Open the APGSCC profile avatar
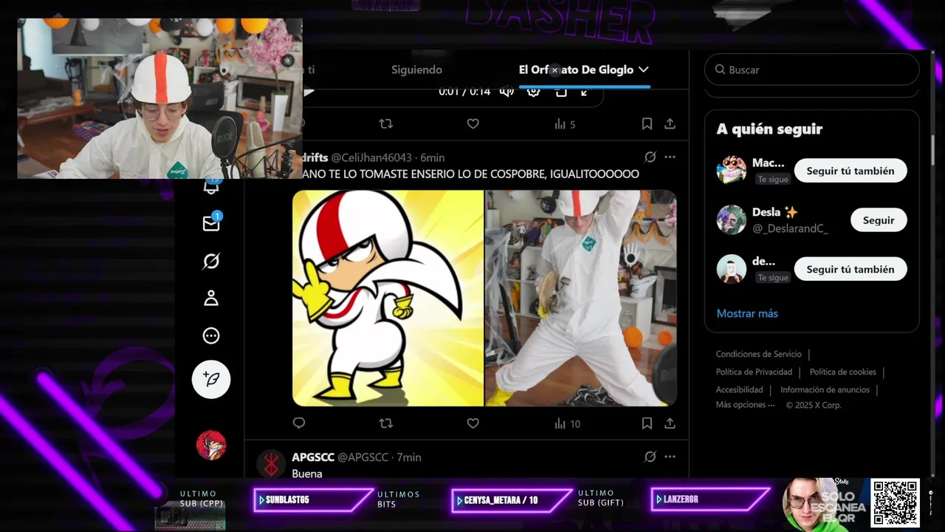This screenshot has height=532, width=945. (271, 464)
